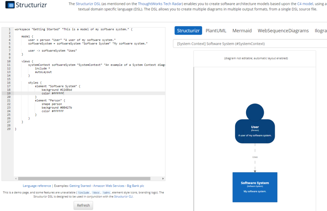Click line number 29 in the gutter
This screenshot has width=327, height=211.
coord(9,129)
